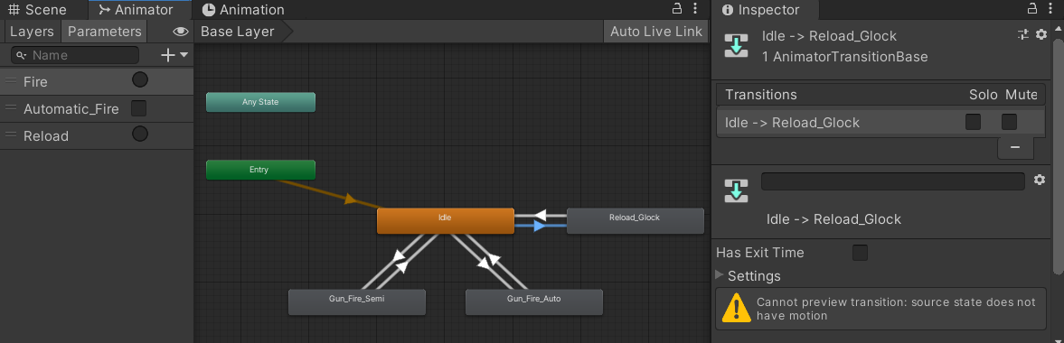Open the Inspector preset sliders icon

1023,34
